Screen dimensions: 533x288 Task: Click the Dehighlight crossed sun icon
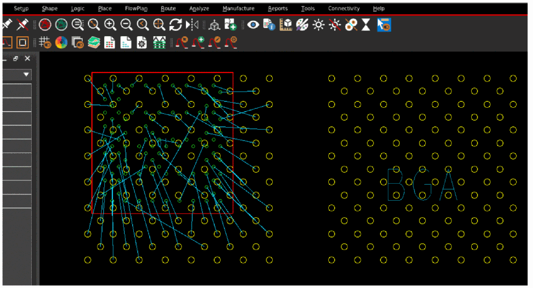(x=335, y=24)
